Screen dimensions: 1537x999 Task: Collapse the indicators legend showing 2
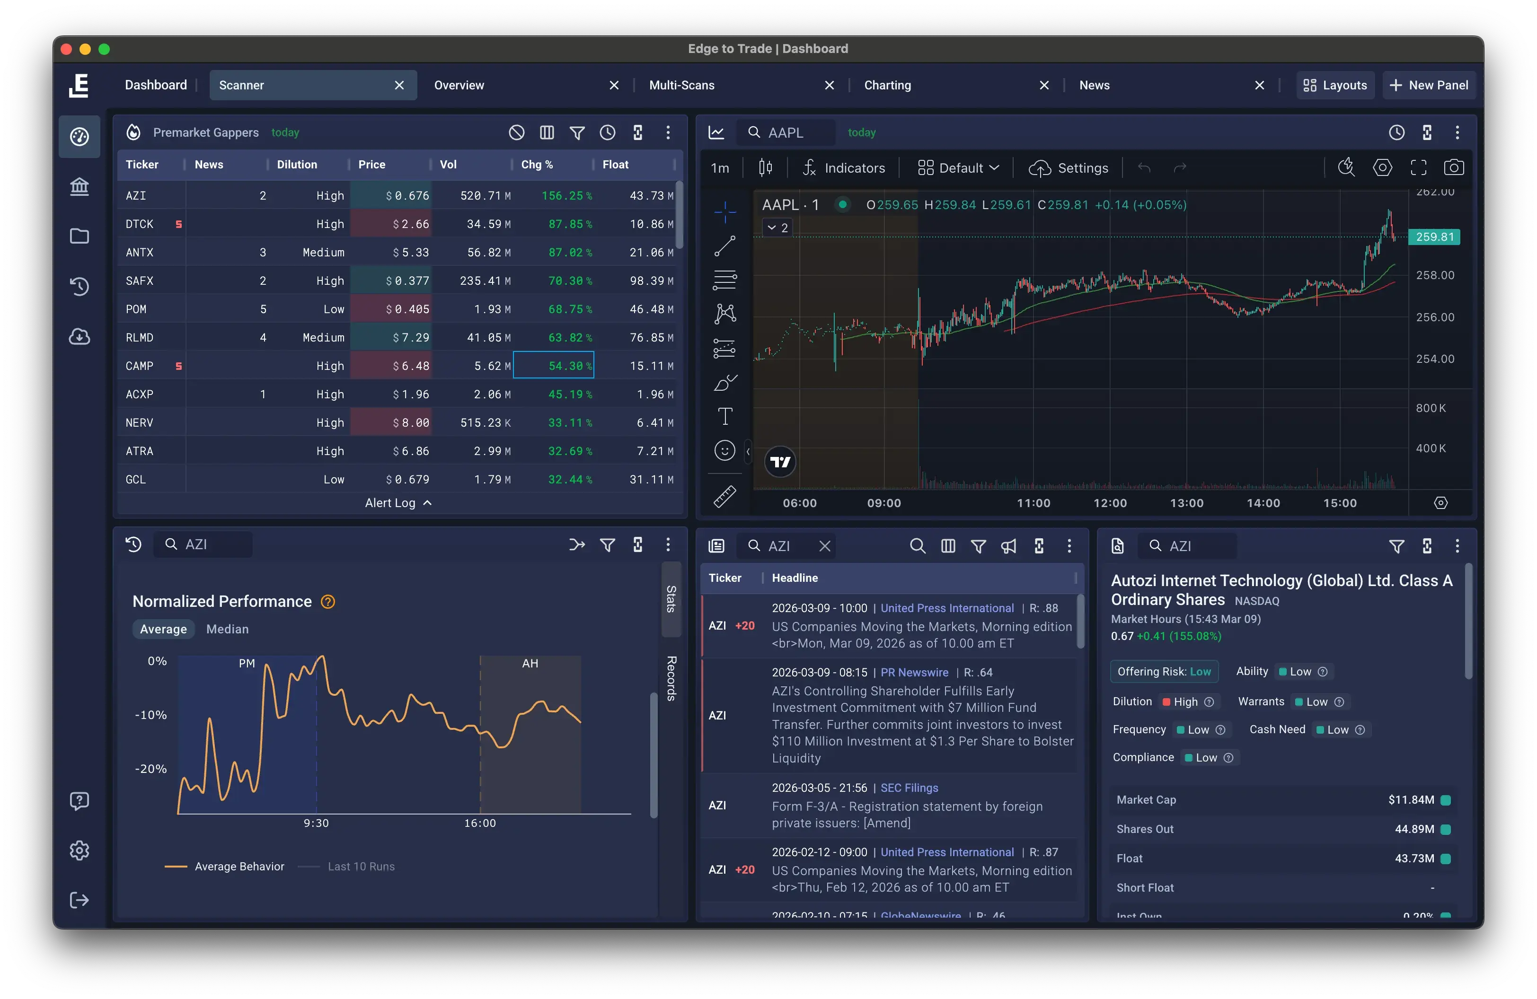point(777,228)
